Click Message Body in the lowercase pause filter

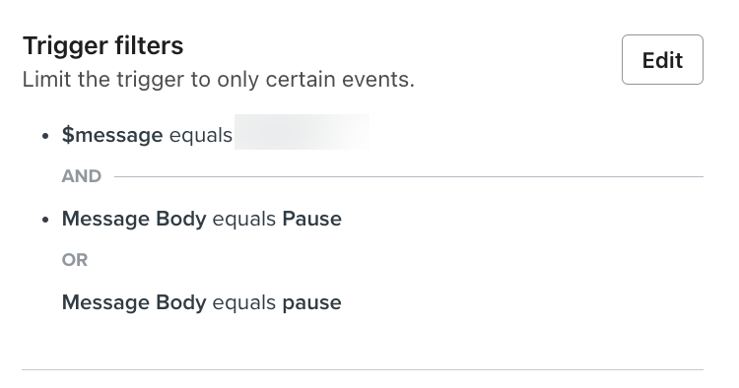tap(134, 302)
